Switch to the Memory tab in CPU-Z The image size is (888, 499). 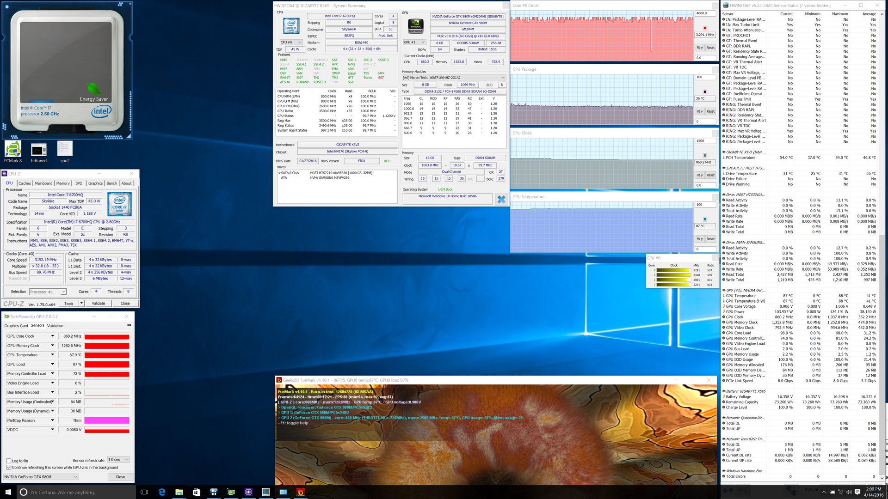coord(63,183)
